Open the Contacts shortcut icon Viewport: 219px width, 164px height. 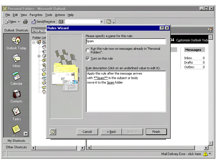coord(16,94)
